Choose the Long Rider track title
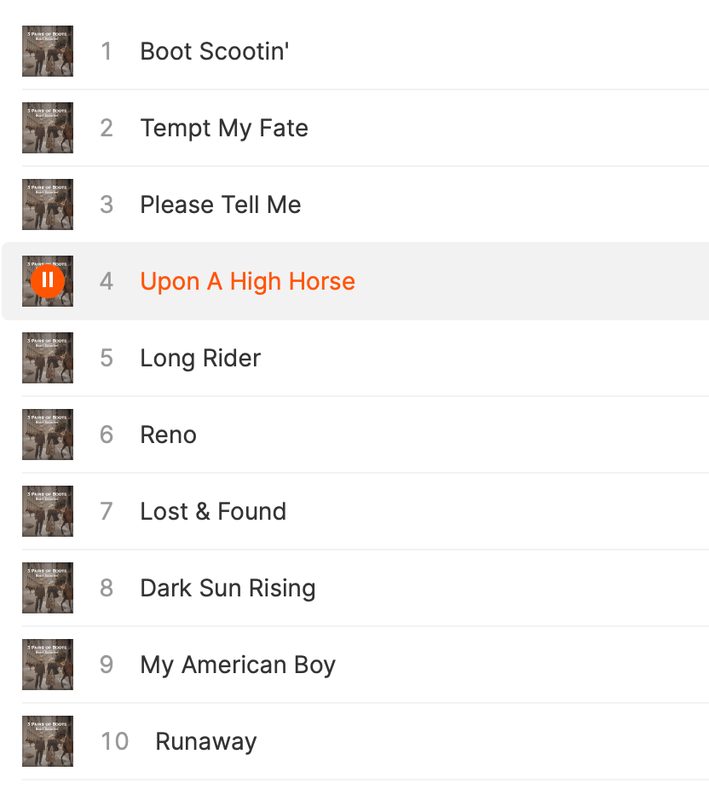709x806 pixels. click(x=200, y=358)
